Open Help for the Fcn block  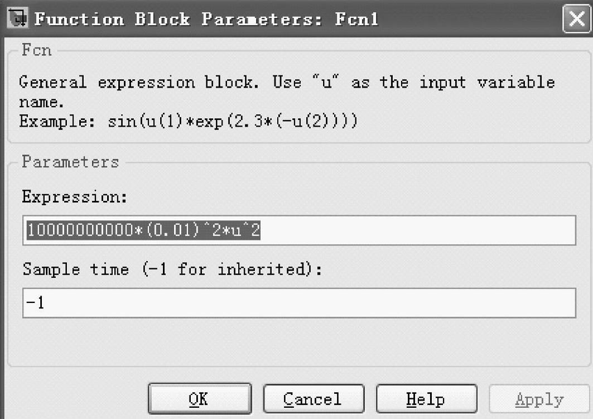click(x=426, y=399)
